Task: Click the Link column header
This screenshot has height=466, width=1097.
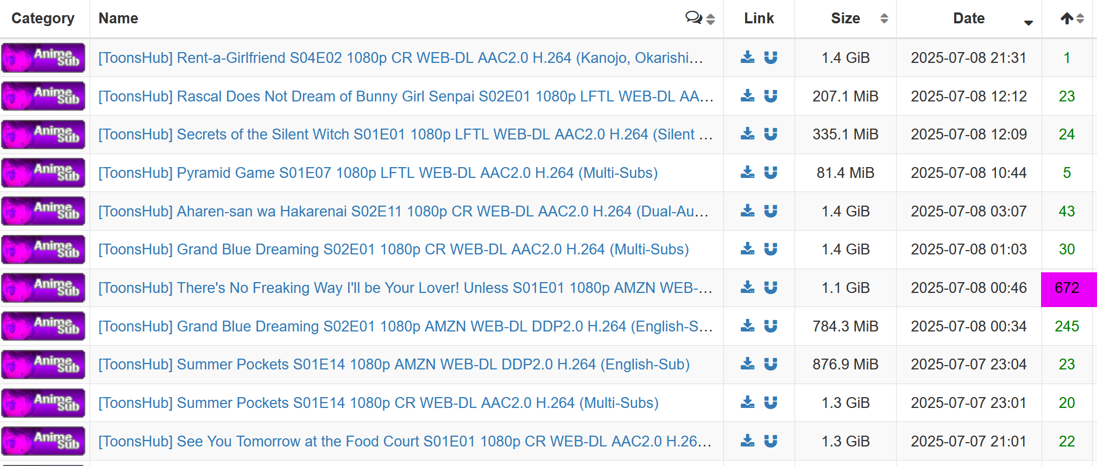Action: click(759, 18)
